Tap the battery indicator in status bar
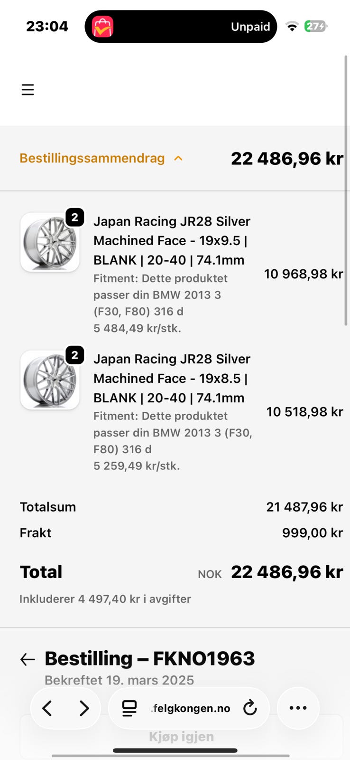Screen dimensions: 350x760 click(315, 27)
